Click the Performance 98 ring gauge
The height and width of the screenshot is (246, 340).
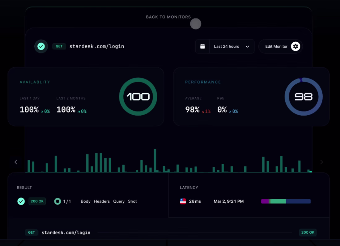pos(304,97)
